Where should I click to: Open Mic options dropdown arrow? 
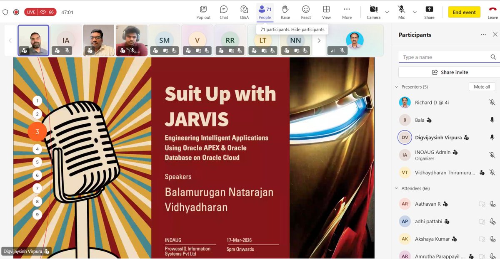coord(414,12)
